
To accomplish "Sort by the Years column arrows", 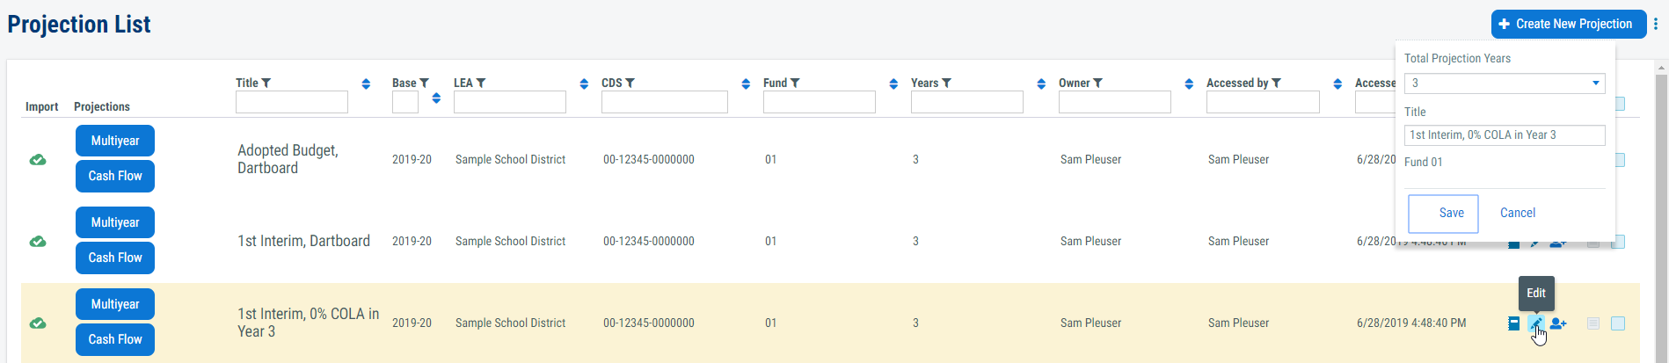I will click(1041, 83).
